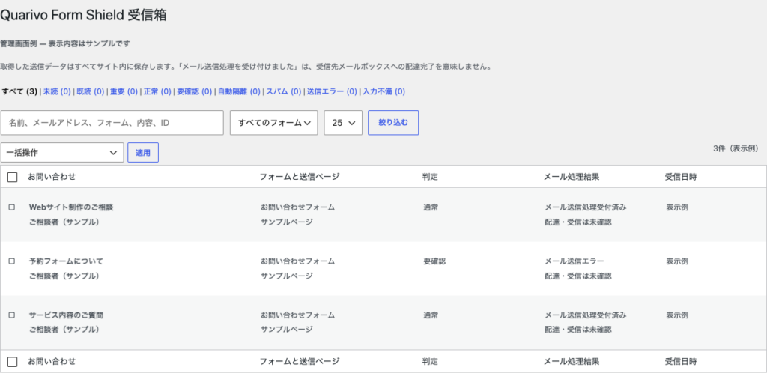
Task: Tick the header select-all checkbox
Action: click(13, 177)
